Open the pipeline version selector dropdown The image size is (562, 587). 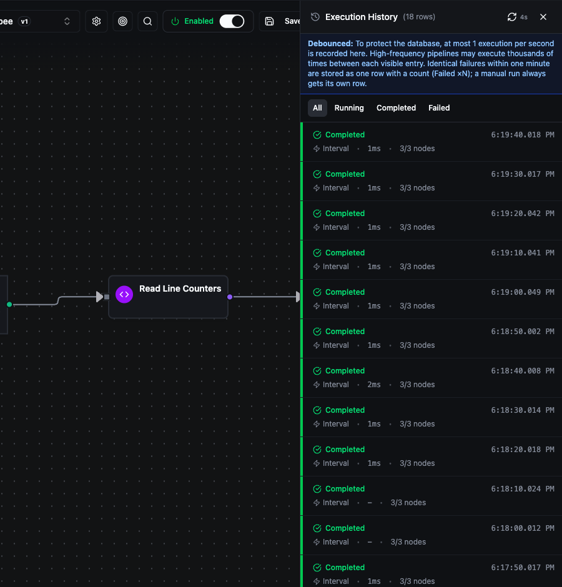coord(39,21)
